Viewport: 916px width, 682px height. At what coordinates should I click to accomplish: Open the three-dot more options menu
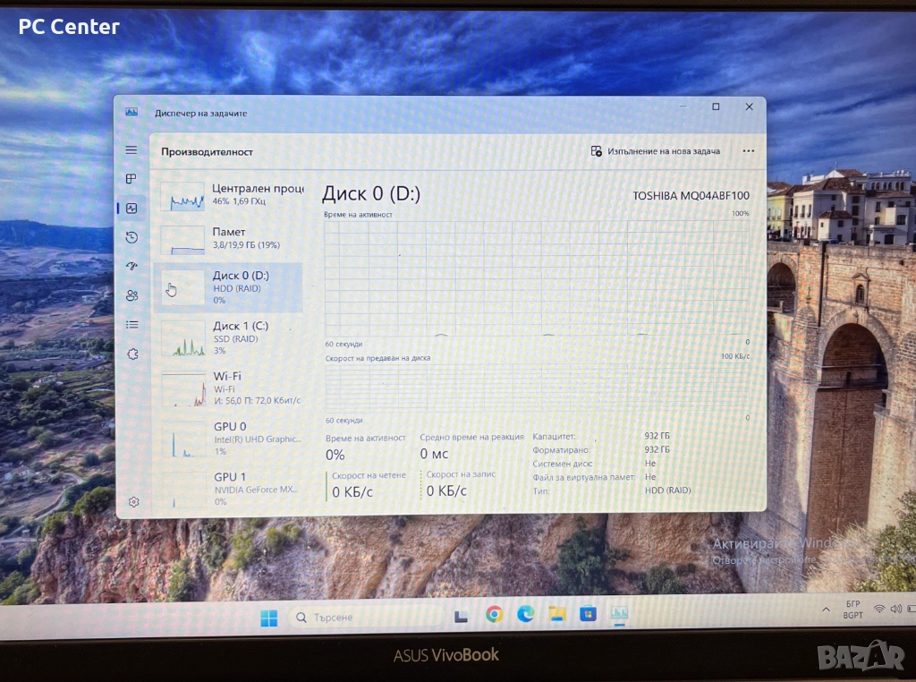coord(748,151)
